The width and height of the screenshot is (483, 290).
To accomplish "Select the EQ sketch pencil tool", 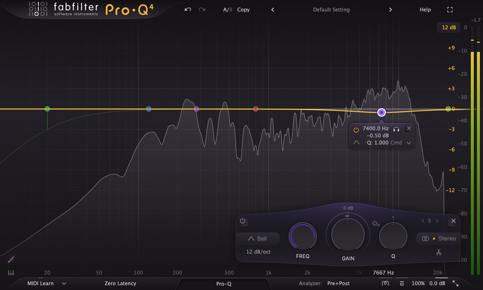I will (x=11, y=260).
